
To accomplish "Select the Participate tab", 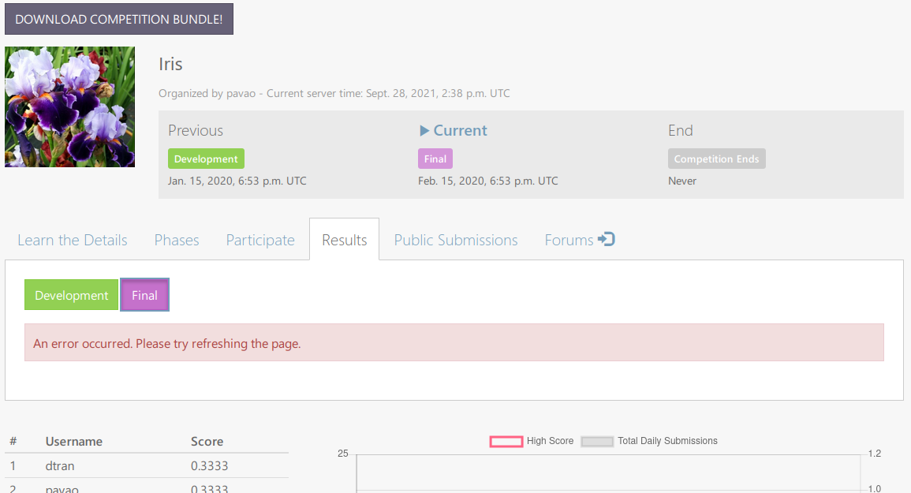I will coord(259,239).
